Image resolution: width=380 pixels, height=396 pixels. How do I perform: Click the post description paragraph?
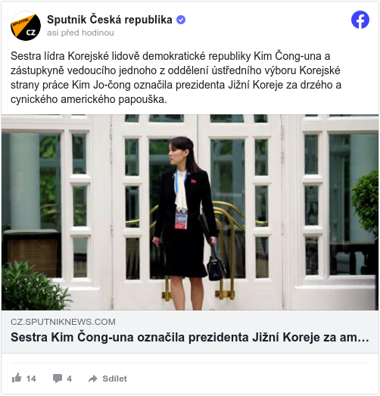pyautogui.click(x=176, y=77)
